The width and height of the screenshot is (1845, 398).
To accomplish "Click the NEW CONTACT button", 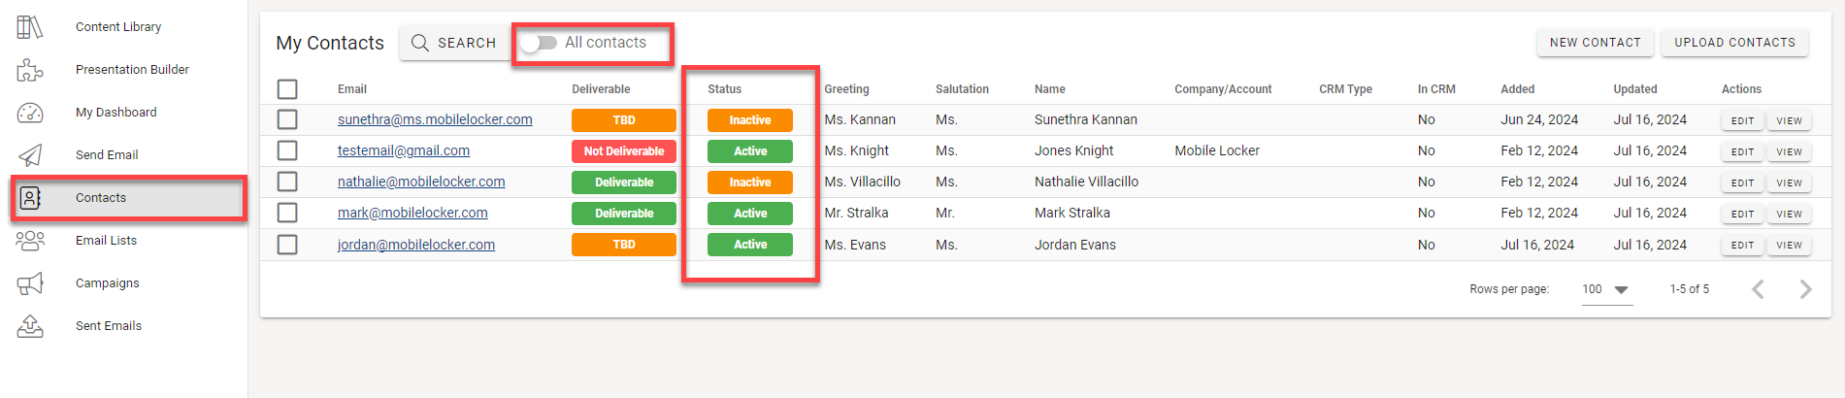I will pyautogui.click(x=1595, y=43).
